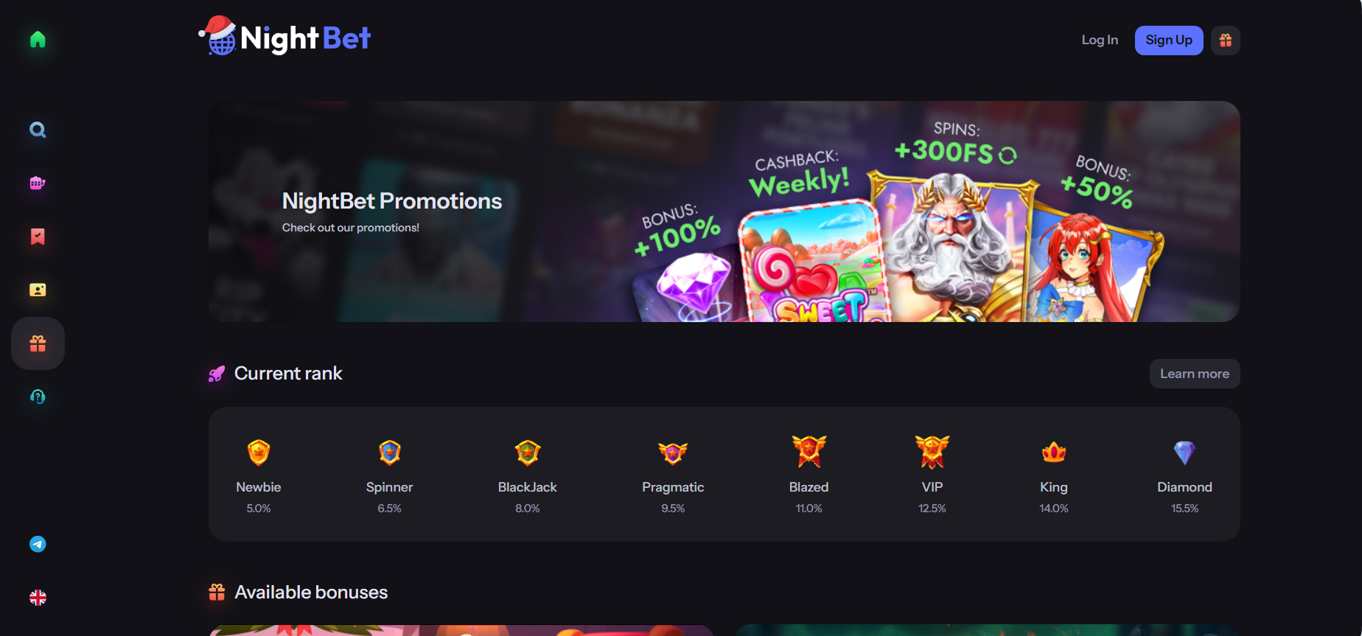
Task: Click the NightBet logo
Action: coord(285,37)
